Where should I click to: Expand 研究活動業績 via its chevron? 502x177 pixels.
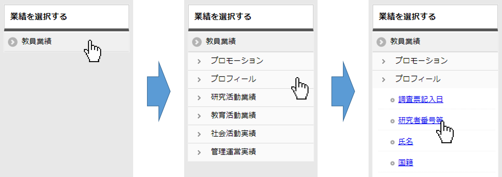(x=199, y=98)
